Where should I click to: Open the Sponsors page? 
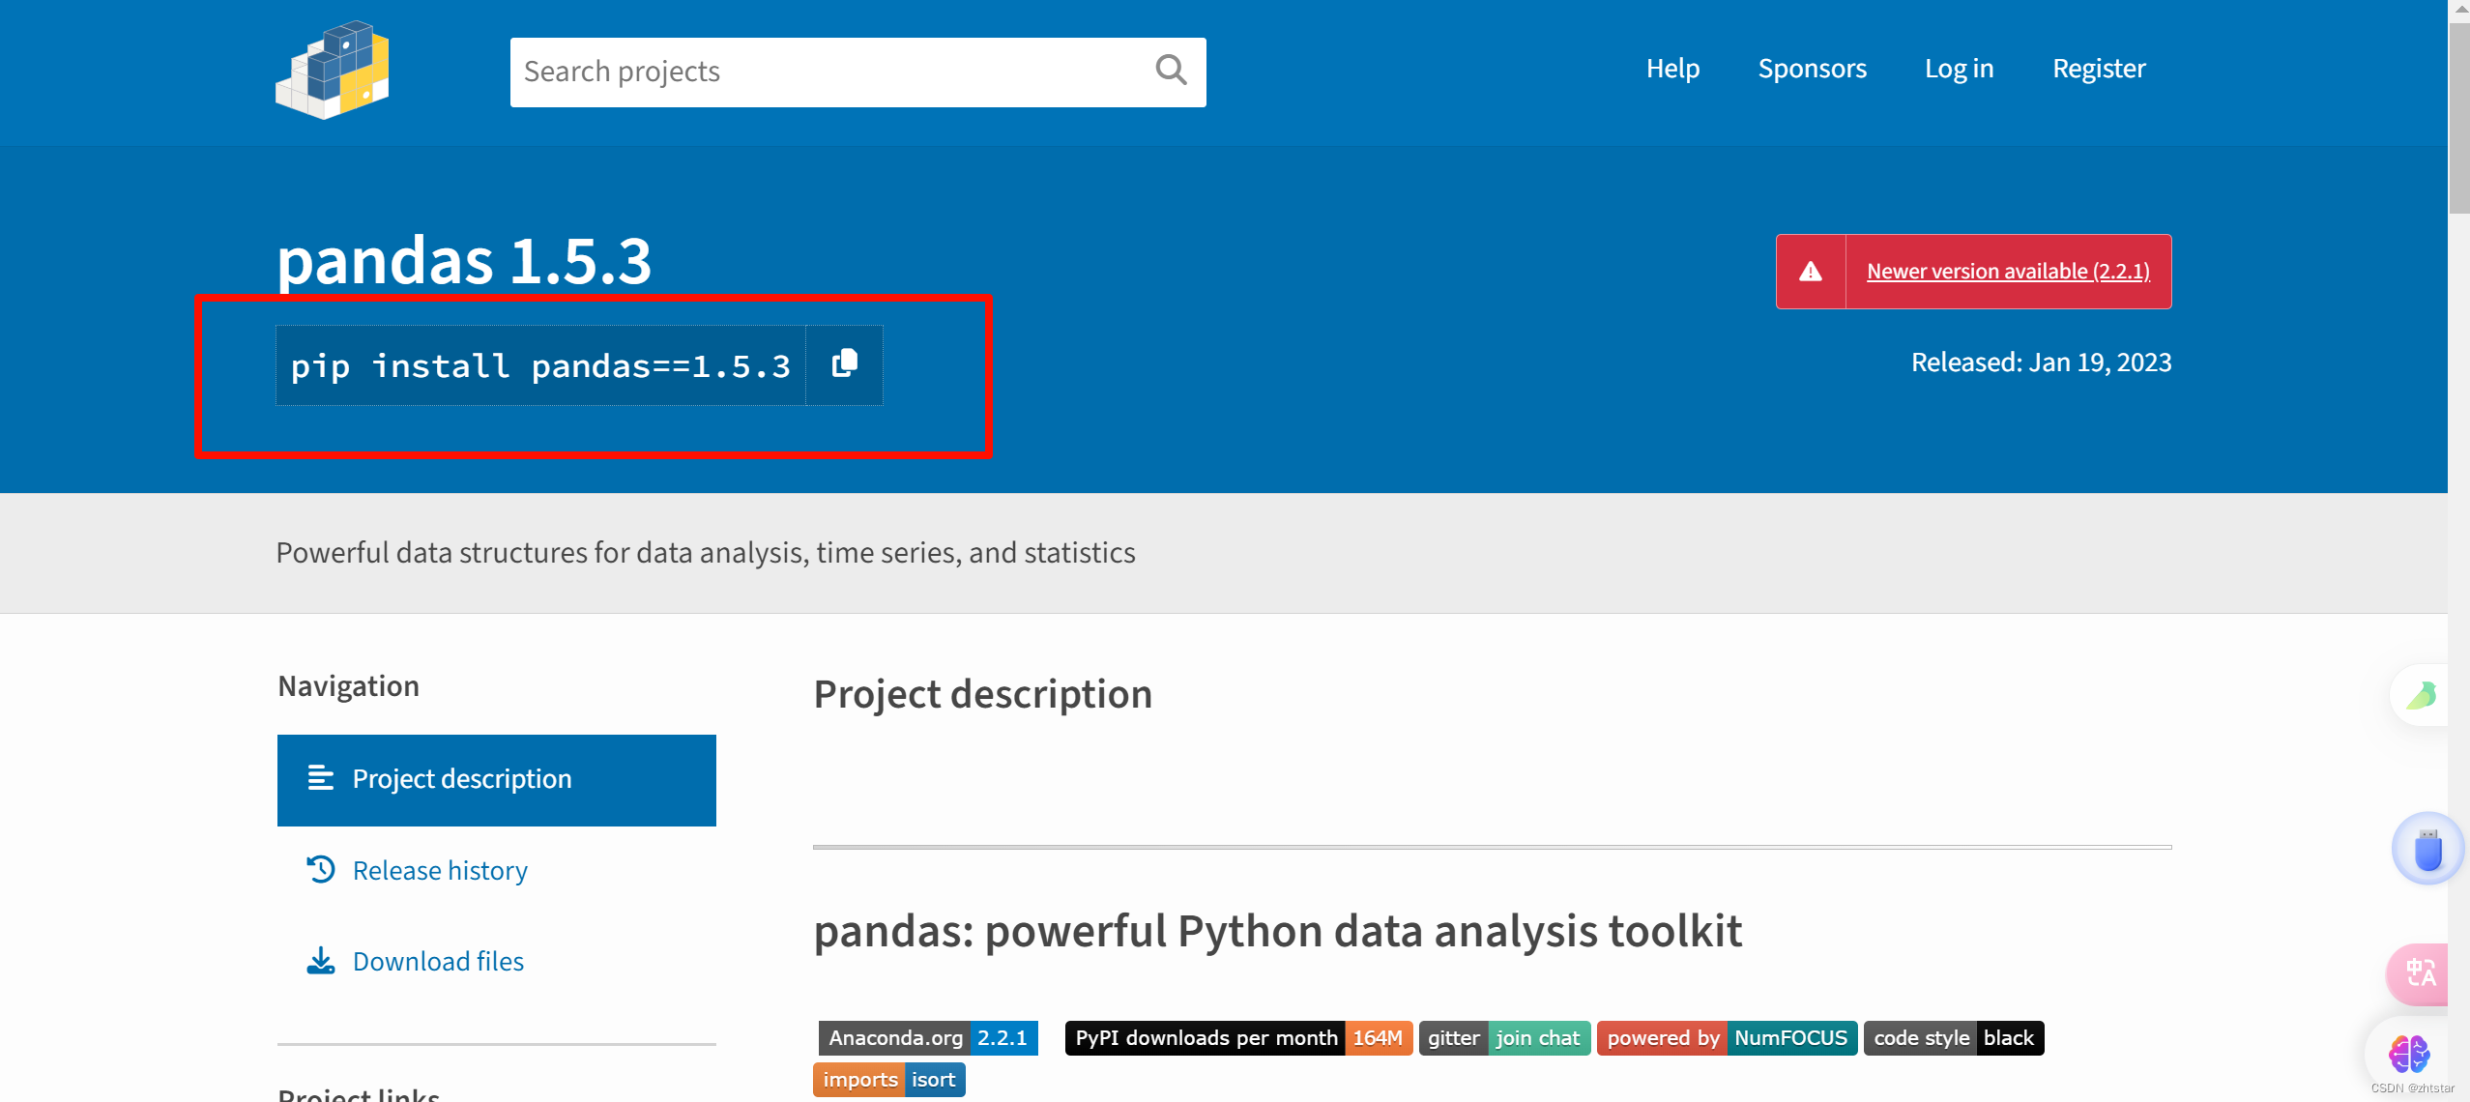pos(1812,69)
